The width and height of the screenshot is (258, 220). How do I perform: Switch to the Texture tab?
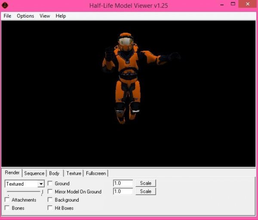click(x=74, y=173)
